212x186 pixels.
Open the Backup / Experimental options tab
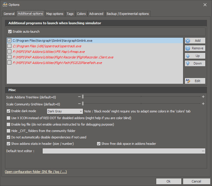[128, 14]
